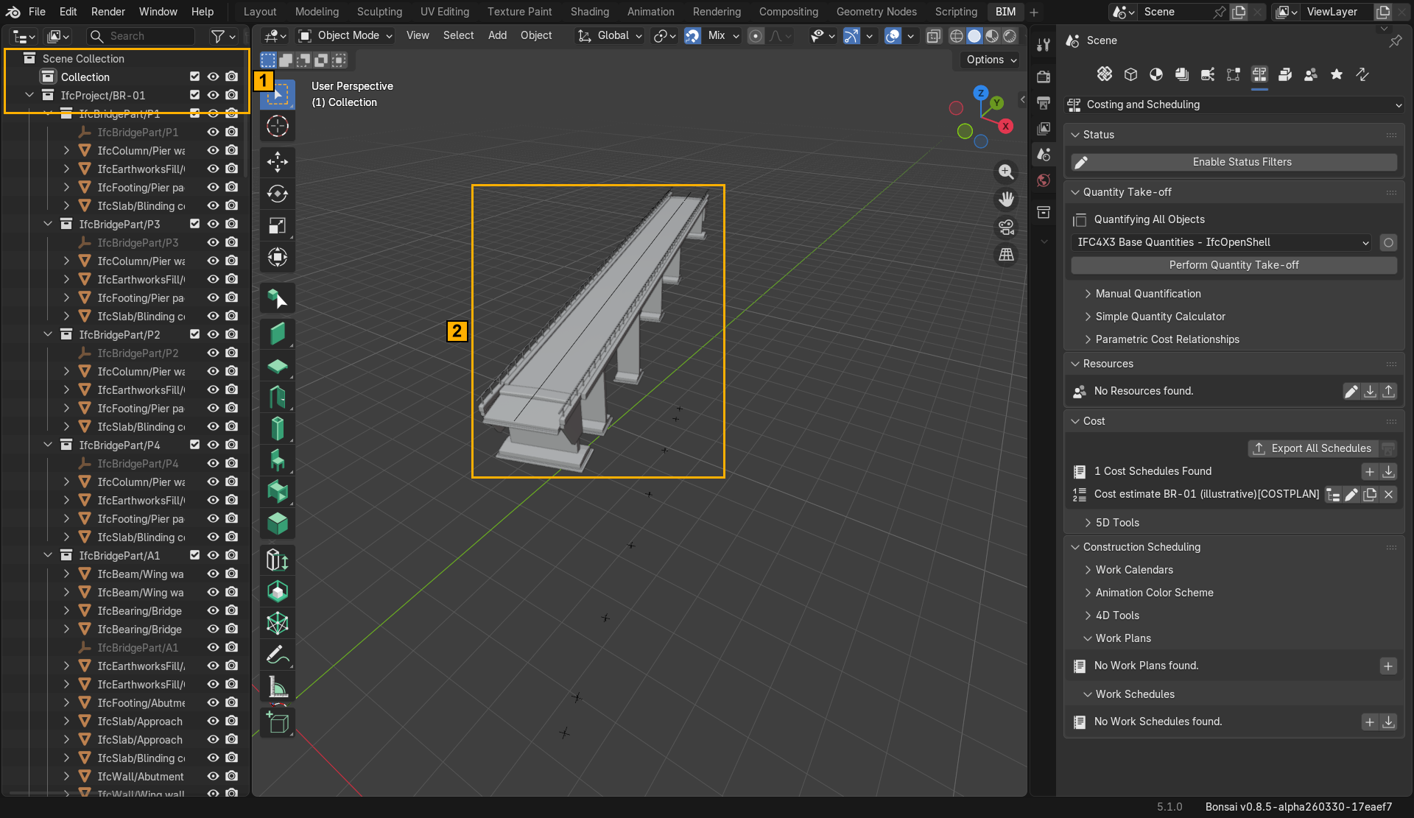The image size is (1414, 818).
Task: Click Perform Quantity Take-off button
Action: [x=1234, y=265]
